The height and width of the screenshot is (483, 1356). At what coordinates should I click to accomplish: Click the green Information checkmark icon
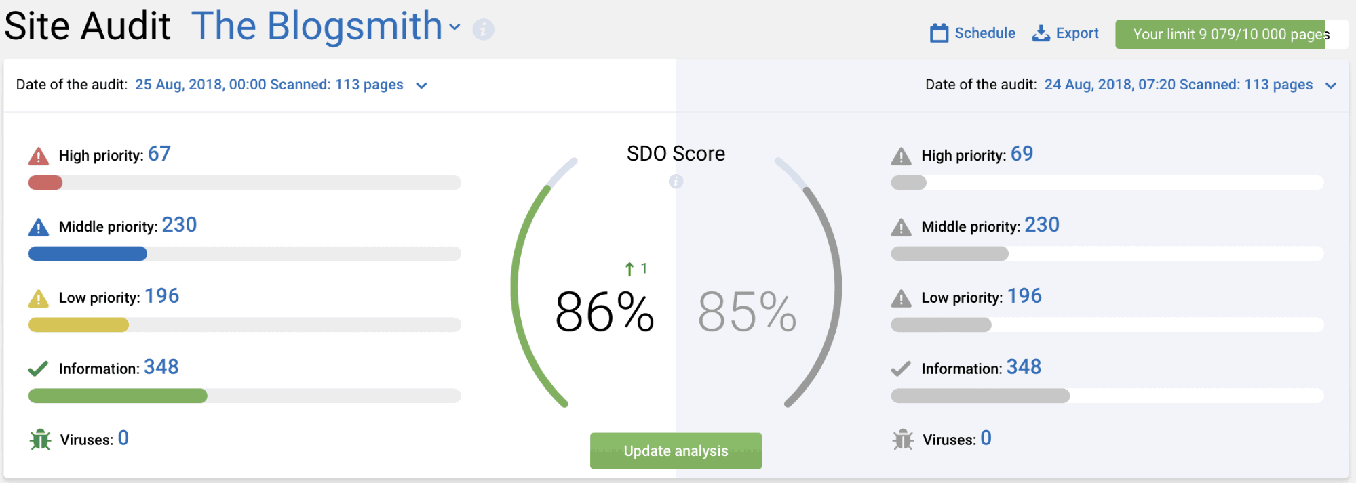38,369
